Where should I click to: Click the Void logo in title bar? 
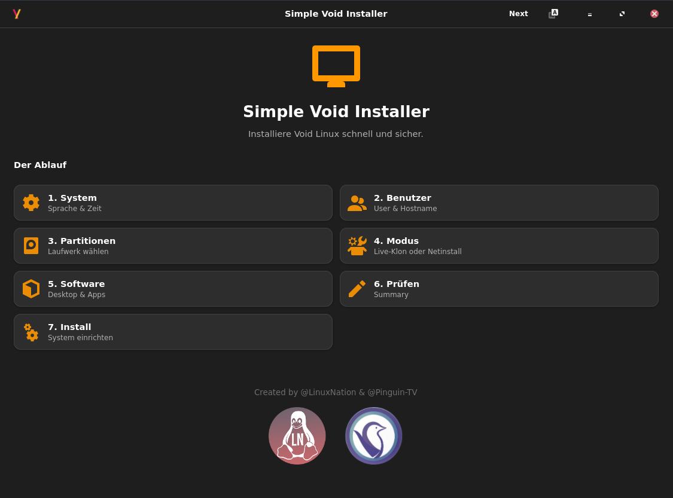click(x=17, y=14)
